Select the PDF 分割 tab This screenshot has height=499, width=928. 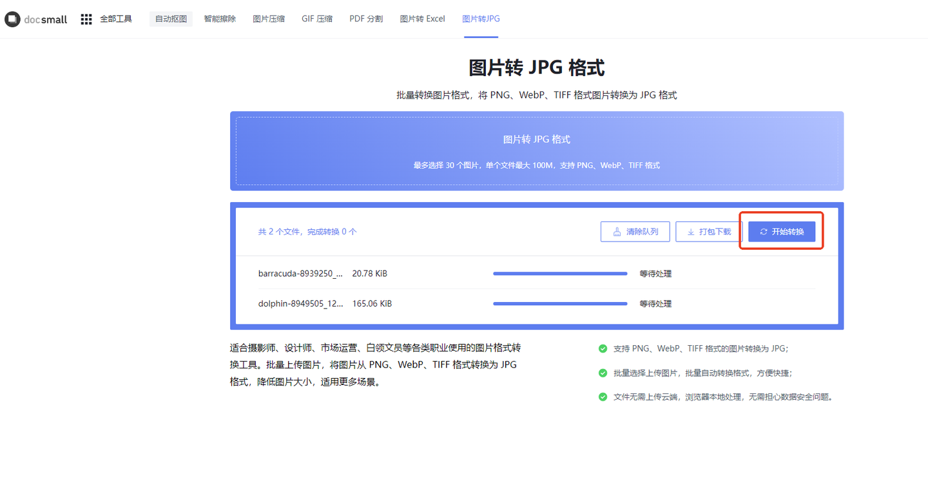(x=365, y=19)
